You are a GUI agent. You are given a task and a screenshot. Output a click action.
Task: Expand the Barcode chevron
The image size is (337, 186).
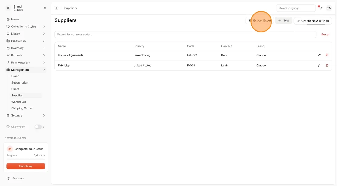[44, 55]
